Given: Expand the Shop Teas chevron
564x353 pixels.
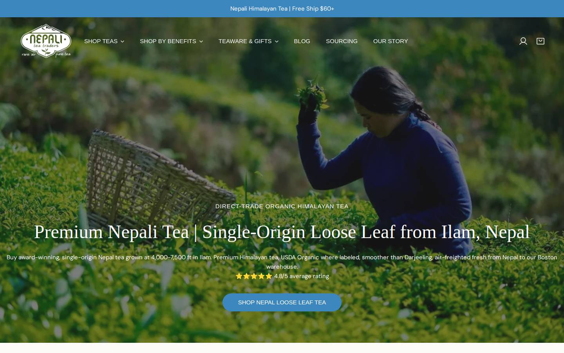Looking at the screenshot, I should (x=122, y=42).
